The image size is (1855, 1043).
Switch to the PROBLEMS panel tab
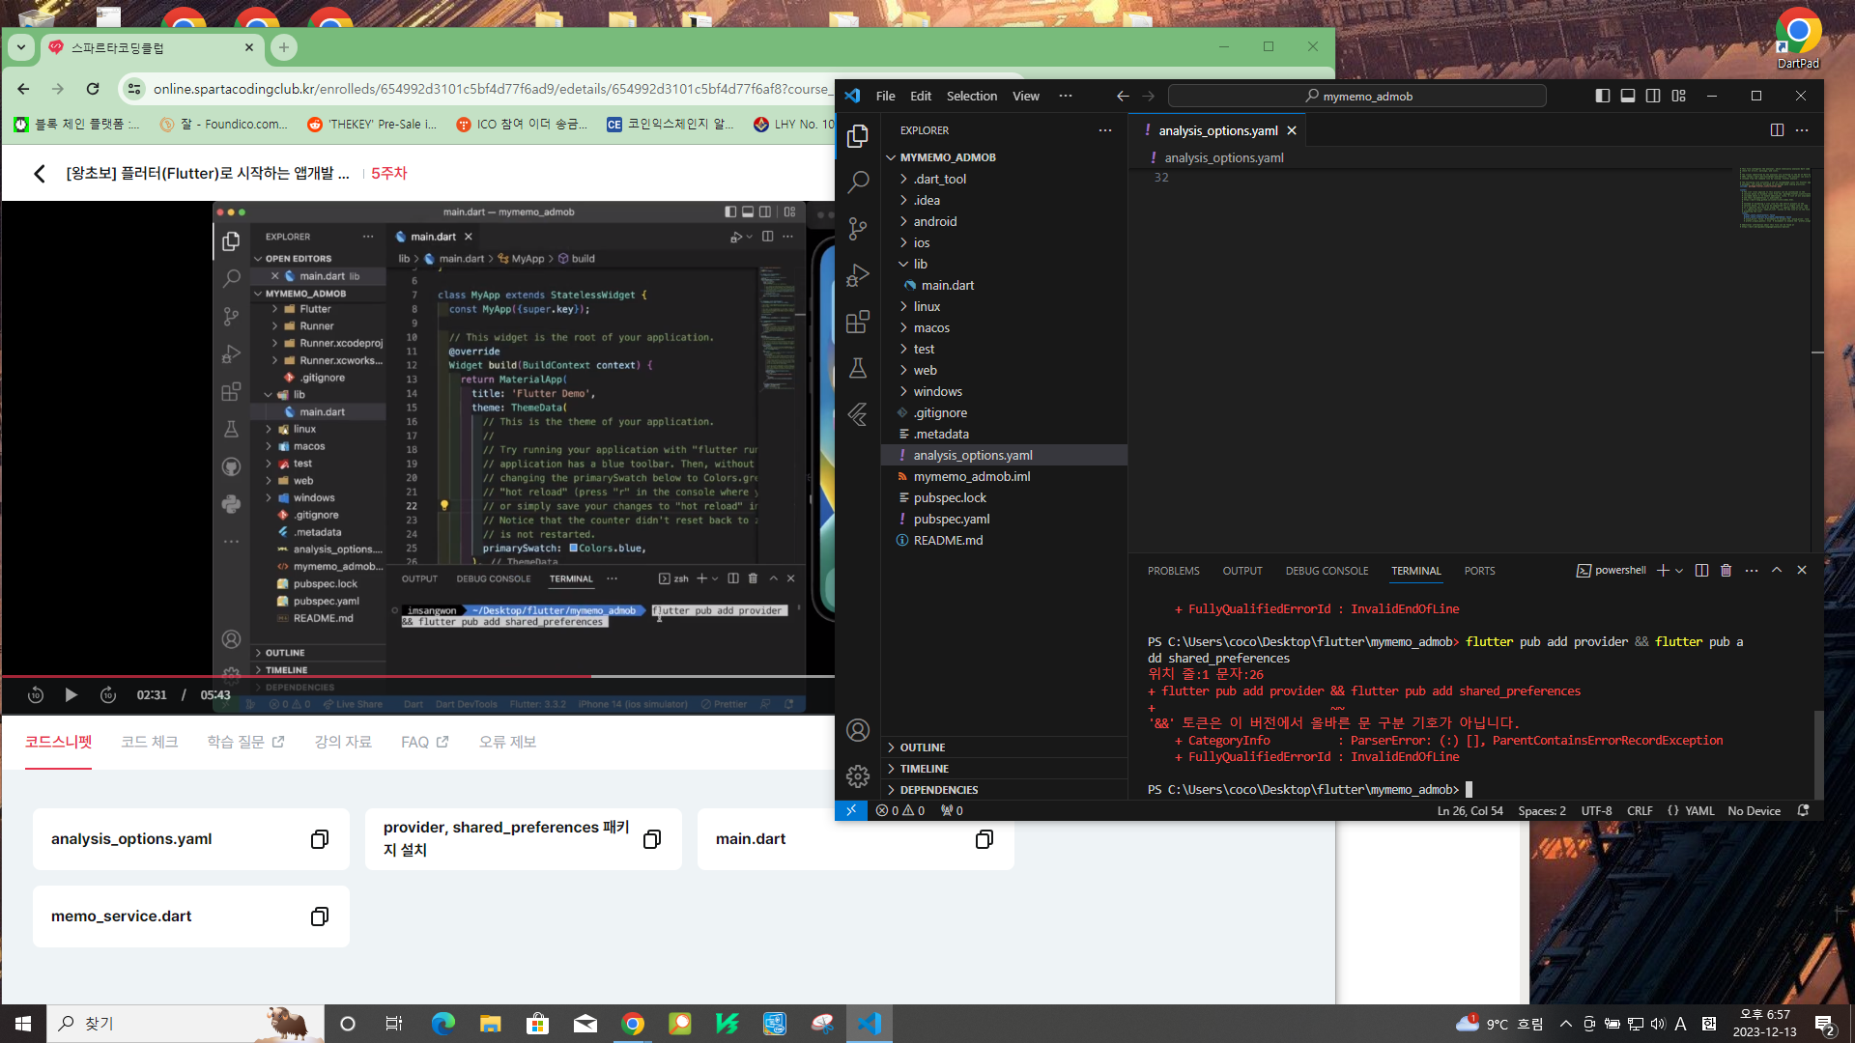[x=1173, y=571]
